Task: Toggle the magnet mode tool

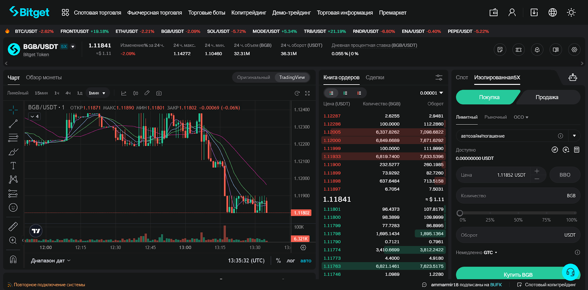Action: pos(13,259)
